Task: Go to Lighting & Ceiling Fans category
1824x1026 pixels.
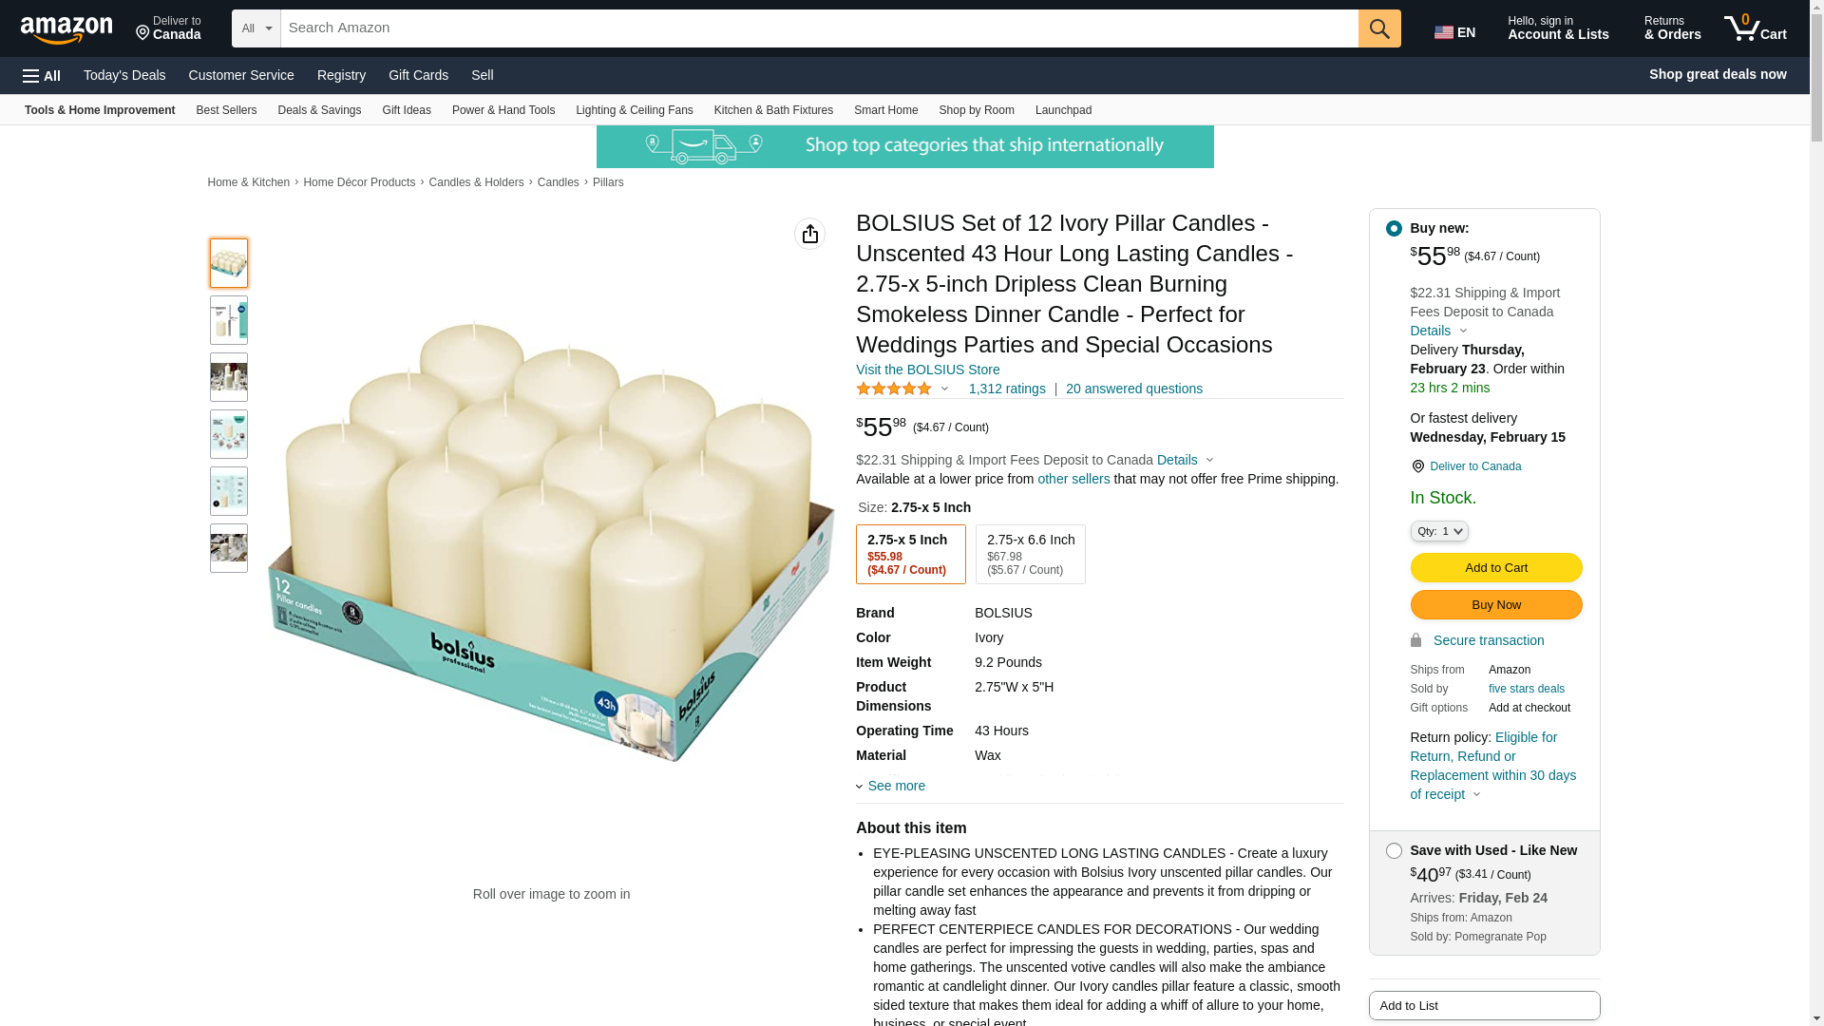Action: point(634,110)
